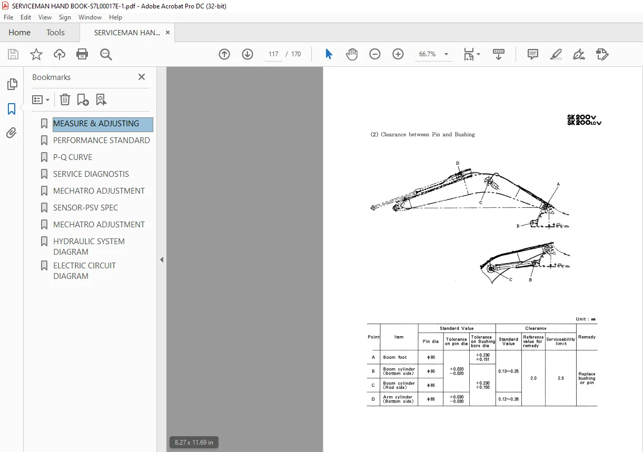The image size is (643, 452).
Task: Open ELECTRIC CIRCUIT DIAGRAM bookmark
Action: pyautogui.click(x=84, y=270)
